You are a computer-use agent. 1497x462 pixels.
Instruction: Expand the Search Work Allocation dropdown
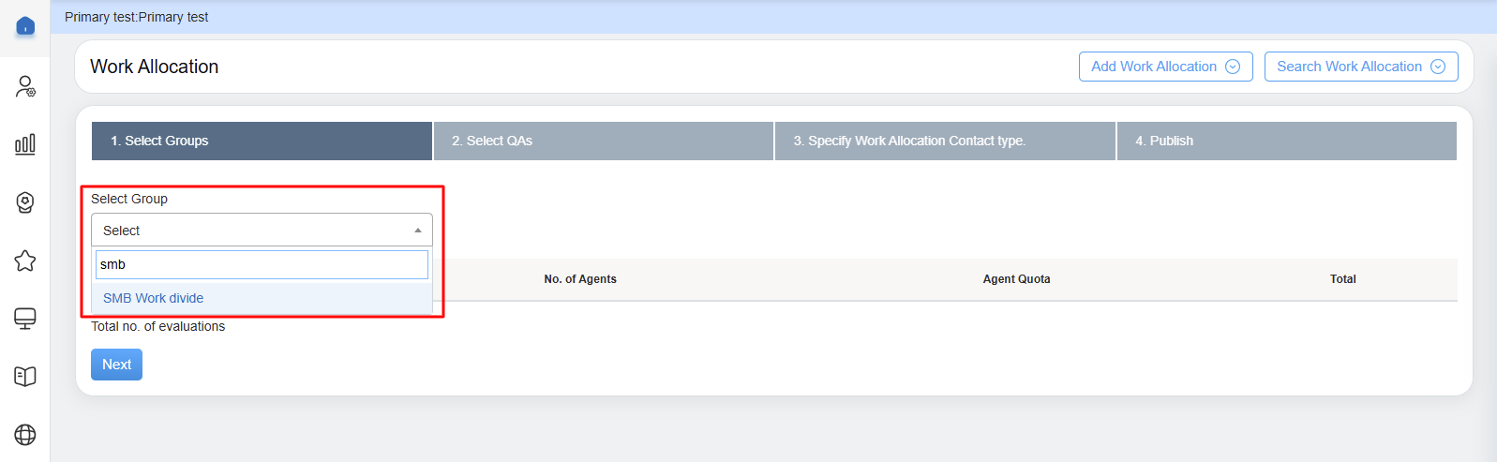pyautogui.click(x=1360, y=67)
